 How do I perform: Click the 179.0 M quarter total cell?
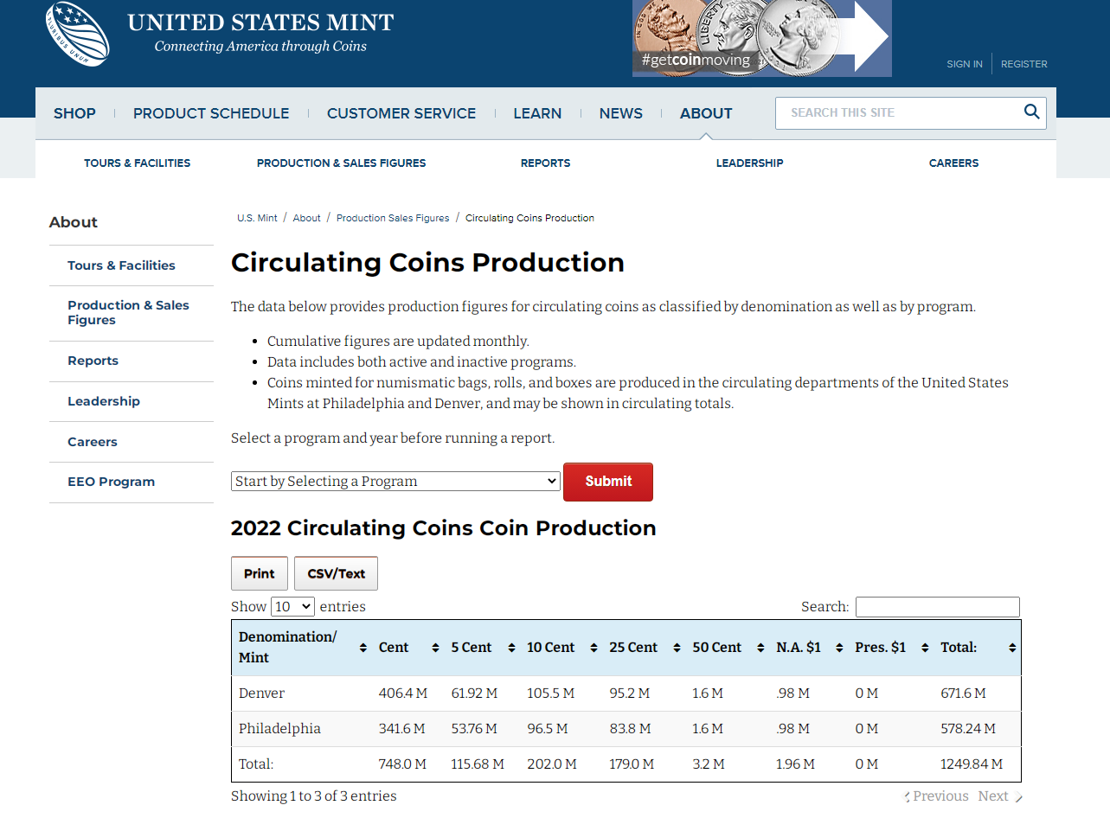tap(632, 764)
